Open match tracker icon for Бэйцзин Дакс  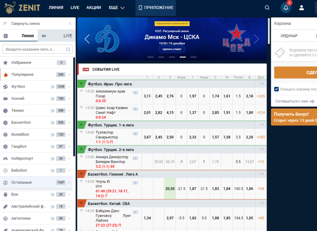click(x=135, y=212)
